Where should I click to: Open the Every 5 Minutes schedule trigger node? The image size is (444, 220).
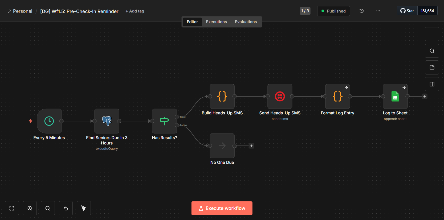(49, 121)
